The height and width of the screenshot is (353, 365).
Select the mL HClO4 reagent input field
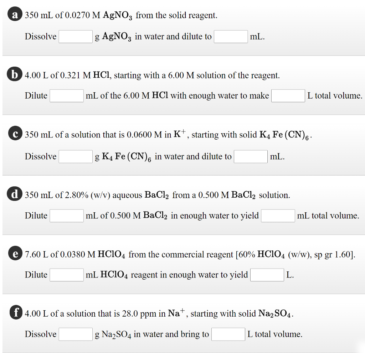[x=66, y=275]
